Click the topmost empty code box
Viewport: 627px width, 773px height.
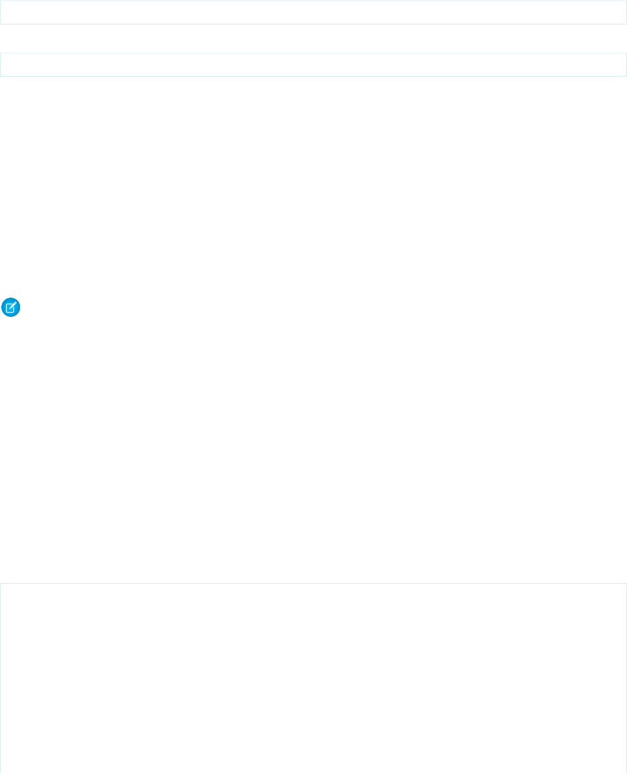coord(313,12)
